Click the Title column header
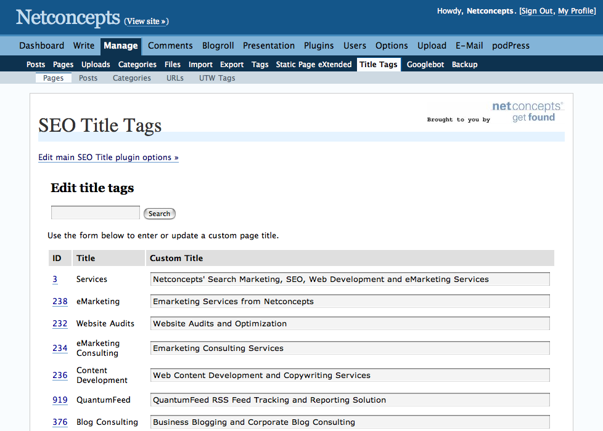The height and width of the screenshot is (431, 603). (x=109, y=258)
